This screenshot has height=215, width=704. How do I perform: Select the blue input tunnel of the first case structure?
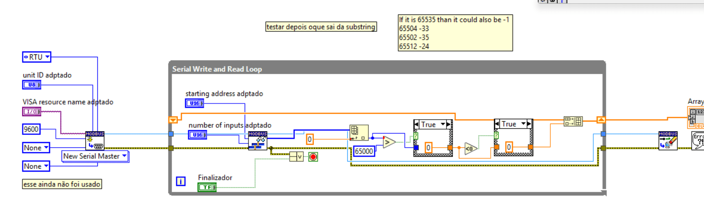click(x=415, y=148)
